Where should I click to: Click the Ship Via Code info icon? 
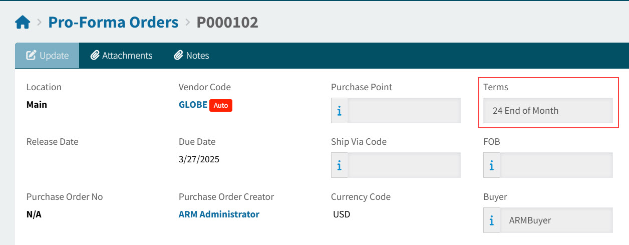pyautogui.click(x=340, y=165)
